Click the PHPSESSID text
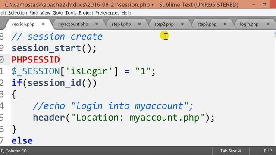 pos(35,60)
